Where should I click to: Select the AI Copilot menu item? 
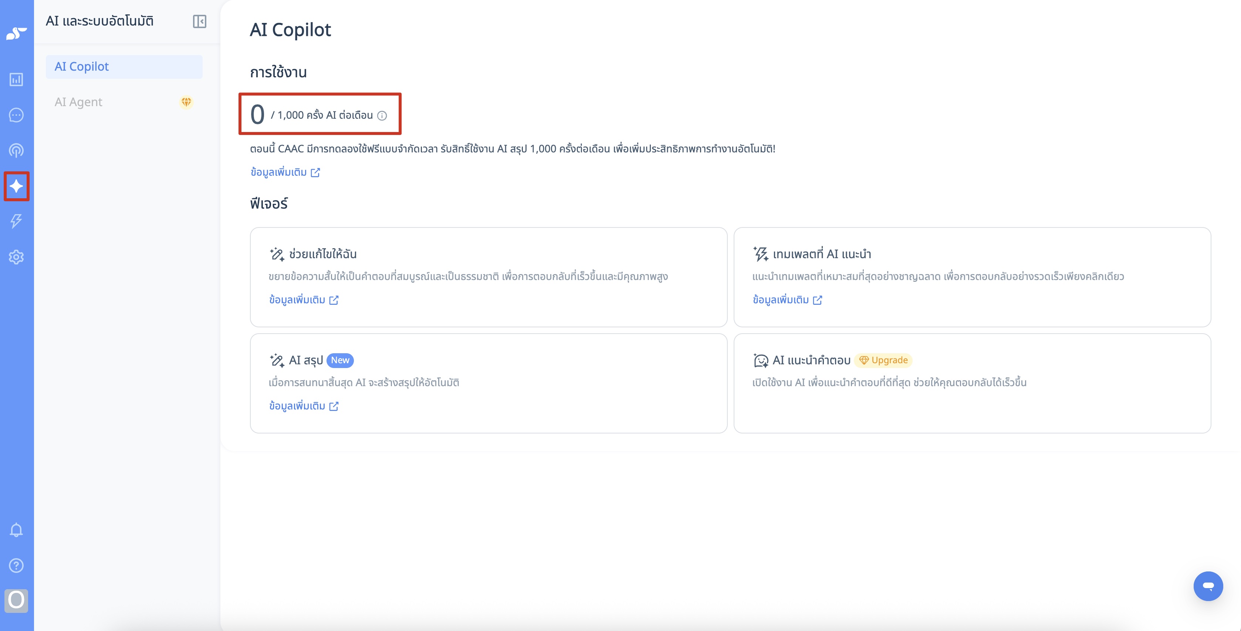pyautogui.click(x=124, y=67)
